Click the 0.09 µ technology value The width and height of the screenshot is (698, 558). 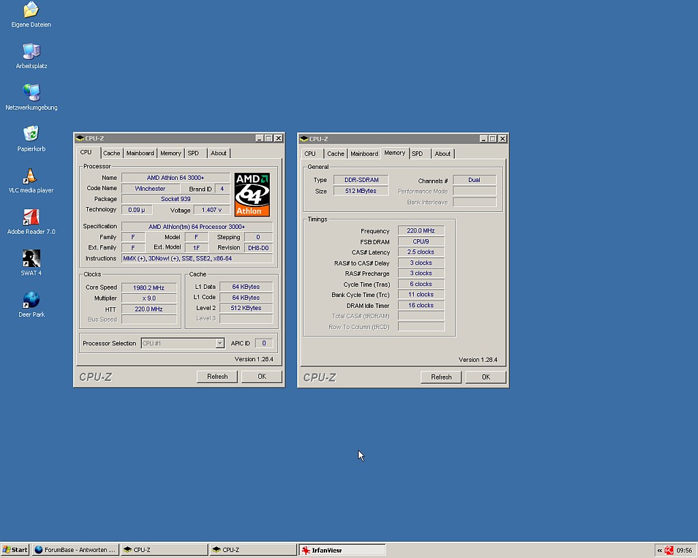(x=136, y=210)
